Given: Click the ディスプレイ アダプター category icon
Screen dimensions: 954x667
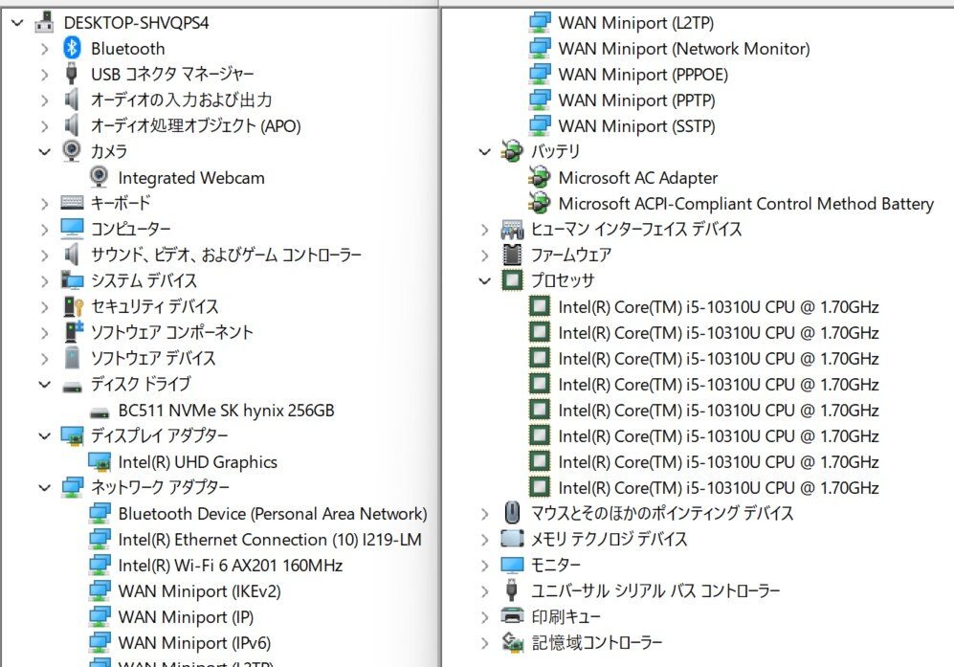Looking at the screenshot, I should pyautogui.click(x=72, y=435).
